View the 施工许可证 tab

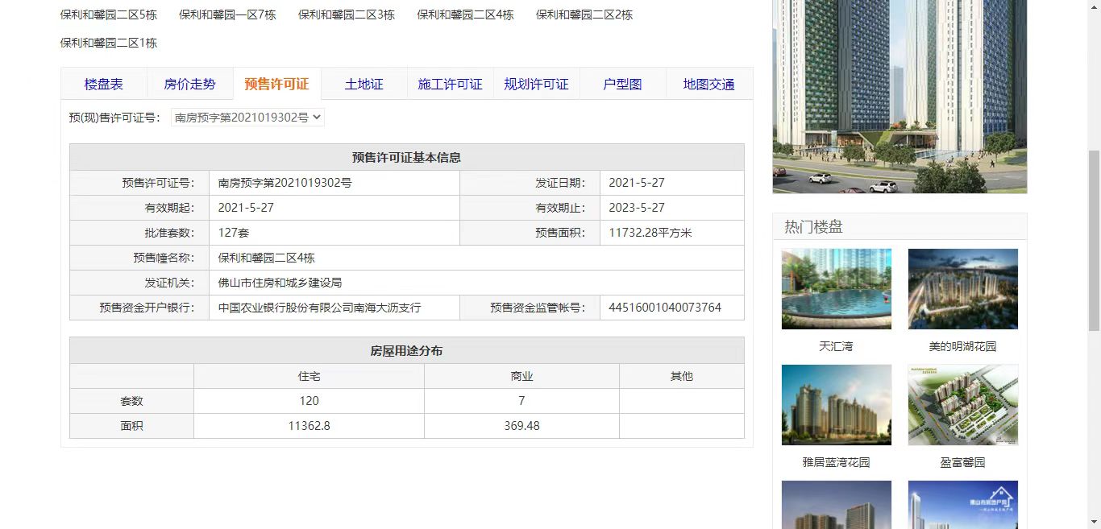click(450, 84)
